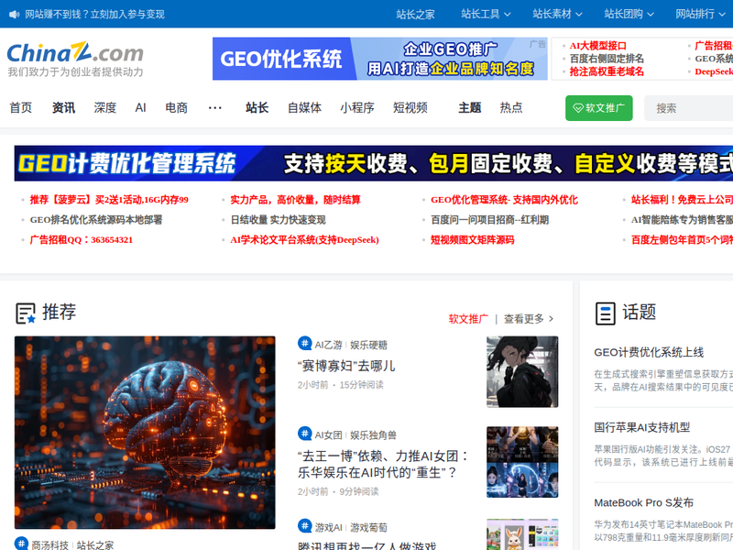
Task: Open the 小程序 nav item
Action: [x=357, y=108]
